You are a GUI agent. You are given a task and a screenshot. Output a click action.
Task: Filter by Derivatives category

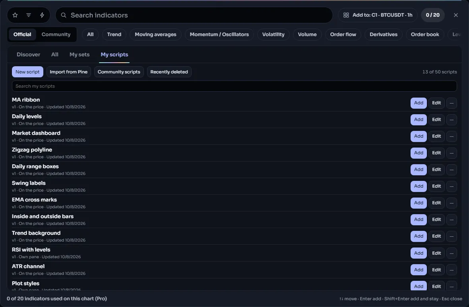384,35
